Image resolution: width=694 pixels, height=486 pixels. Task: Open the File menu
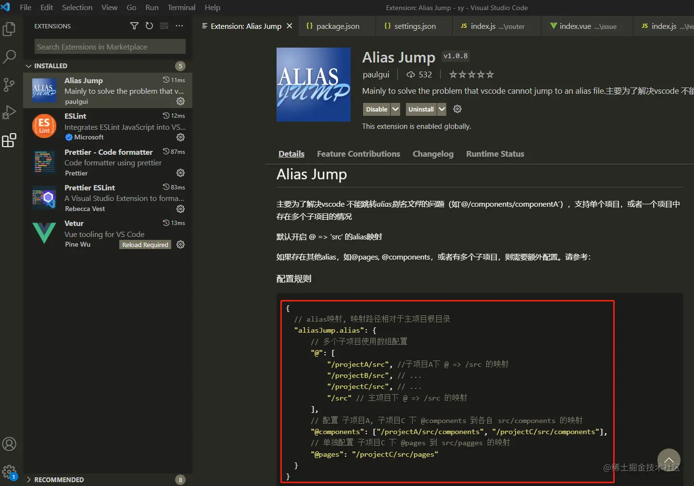[x=25, y=7]
